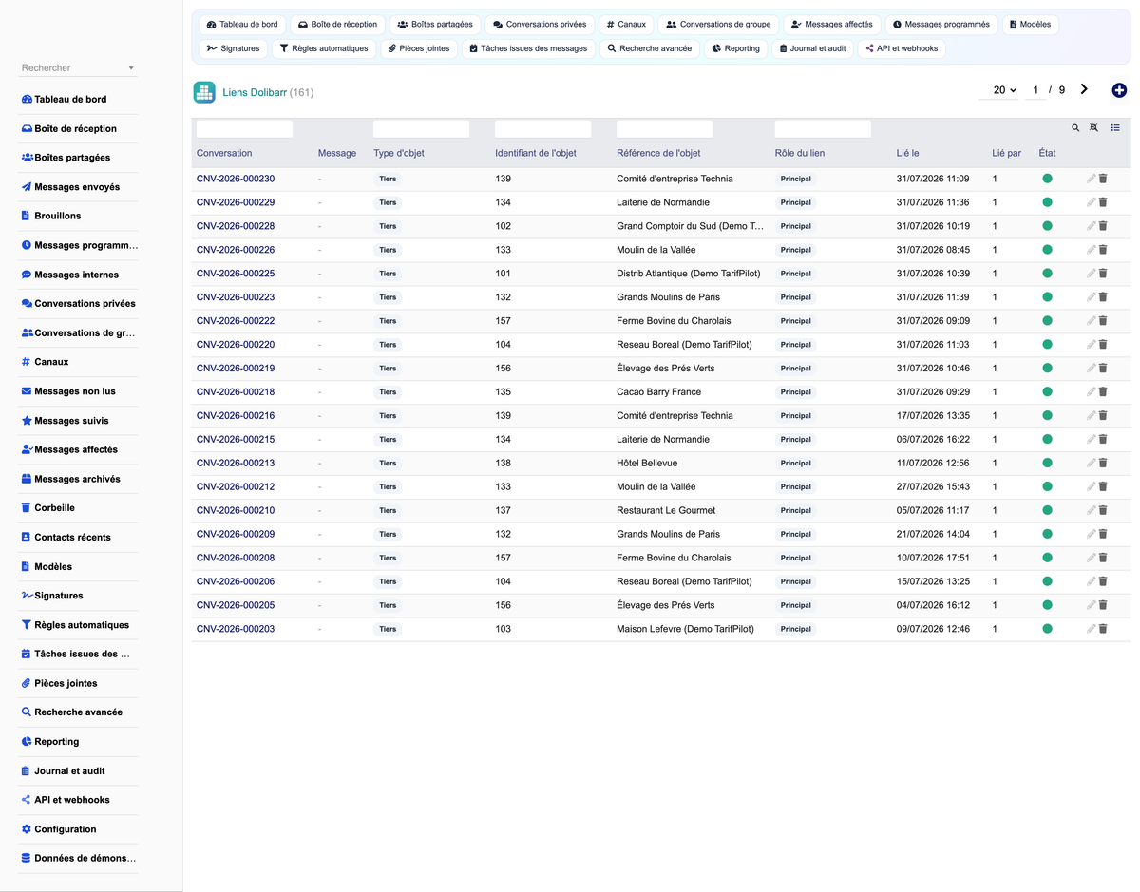
Task: Switch to the Canaux top tab
Action: 626,25
